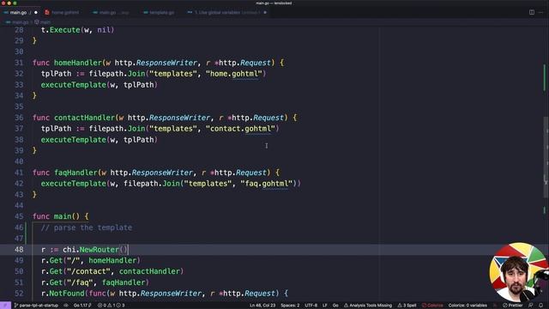Viewport: 549px width, 309px height.
Task: Click the faqHandler function name on line 41
Action: coord(75,173)
